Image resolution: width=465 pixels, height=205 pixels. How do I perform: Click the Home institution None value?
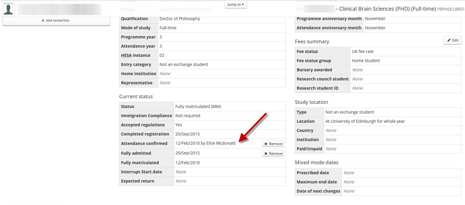[165, 74]
